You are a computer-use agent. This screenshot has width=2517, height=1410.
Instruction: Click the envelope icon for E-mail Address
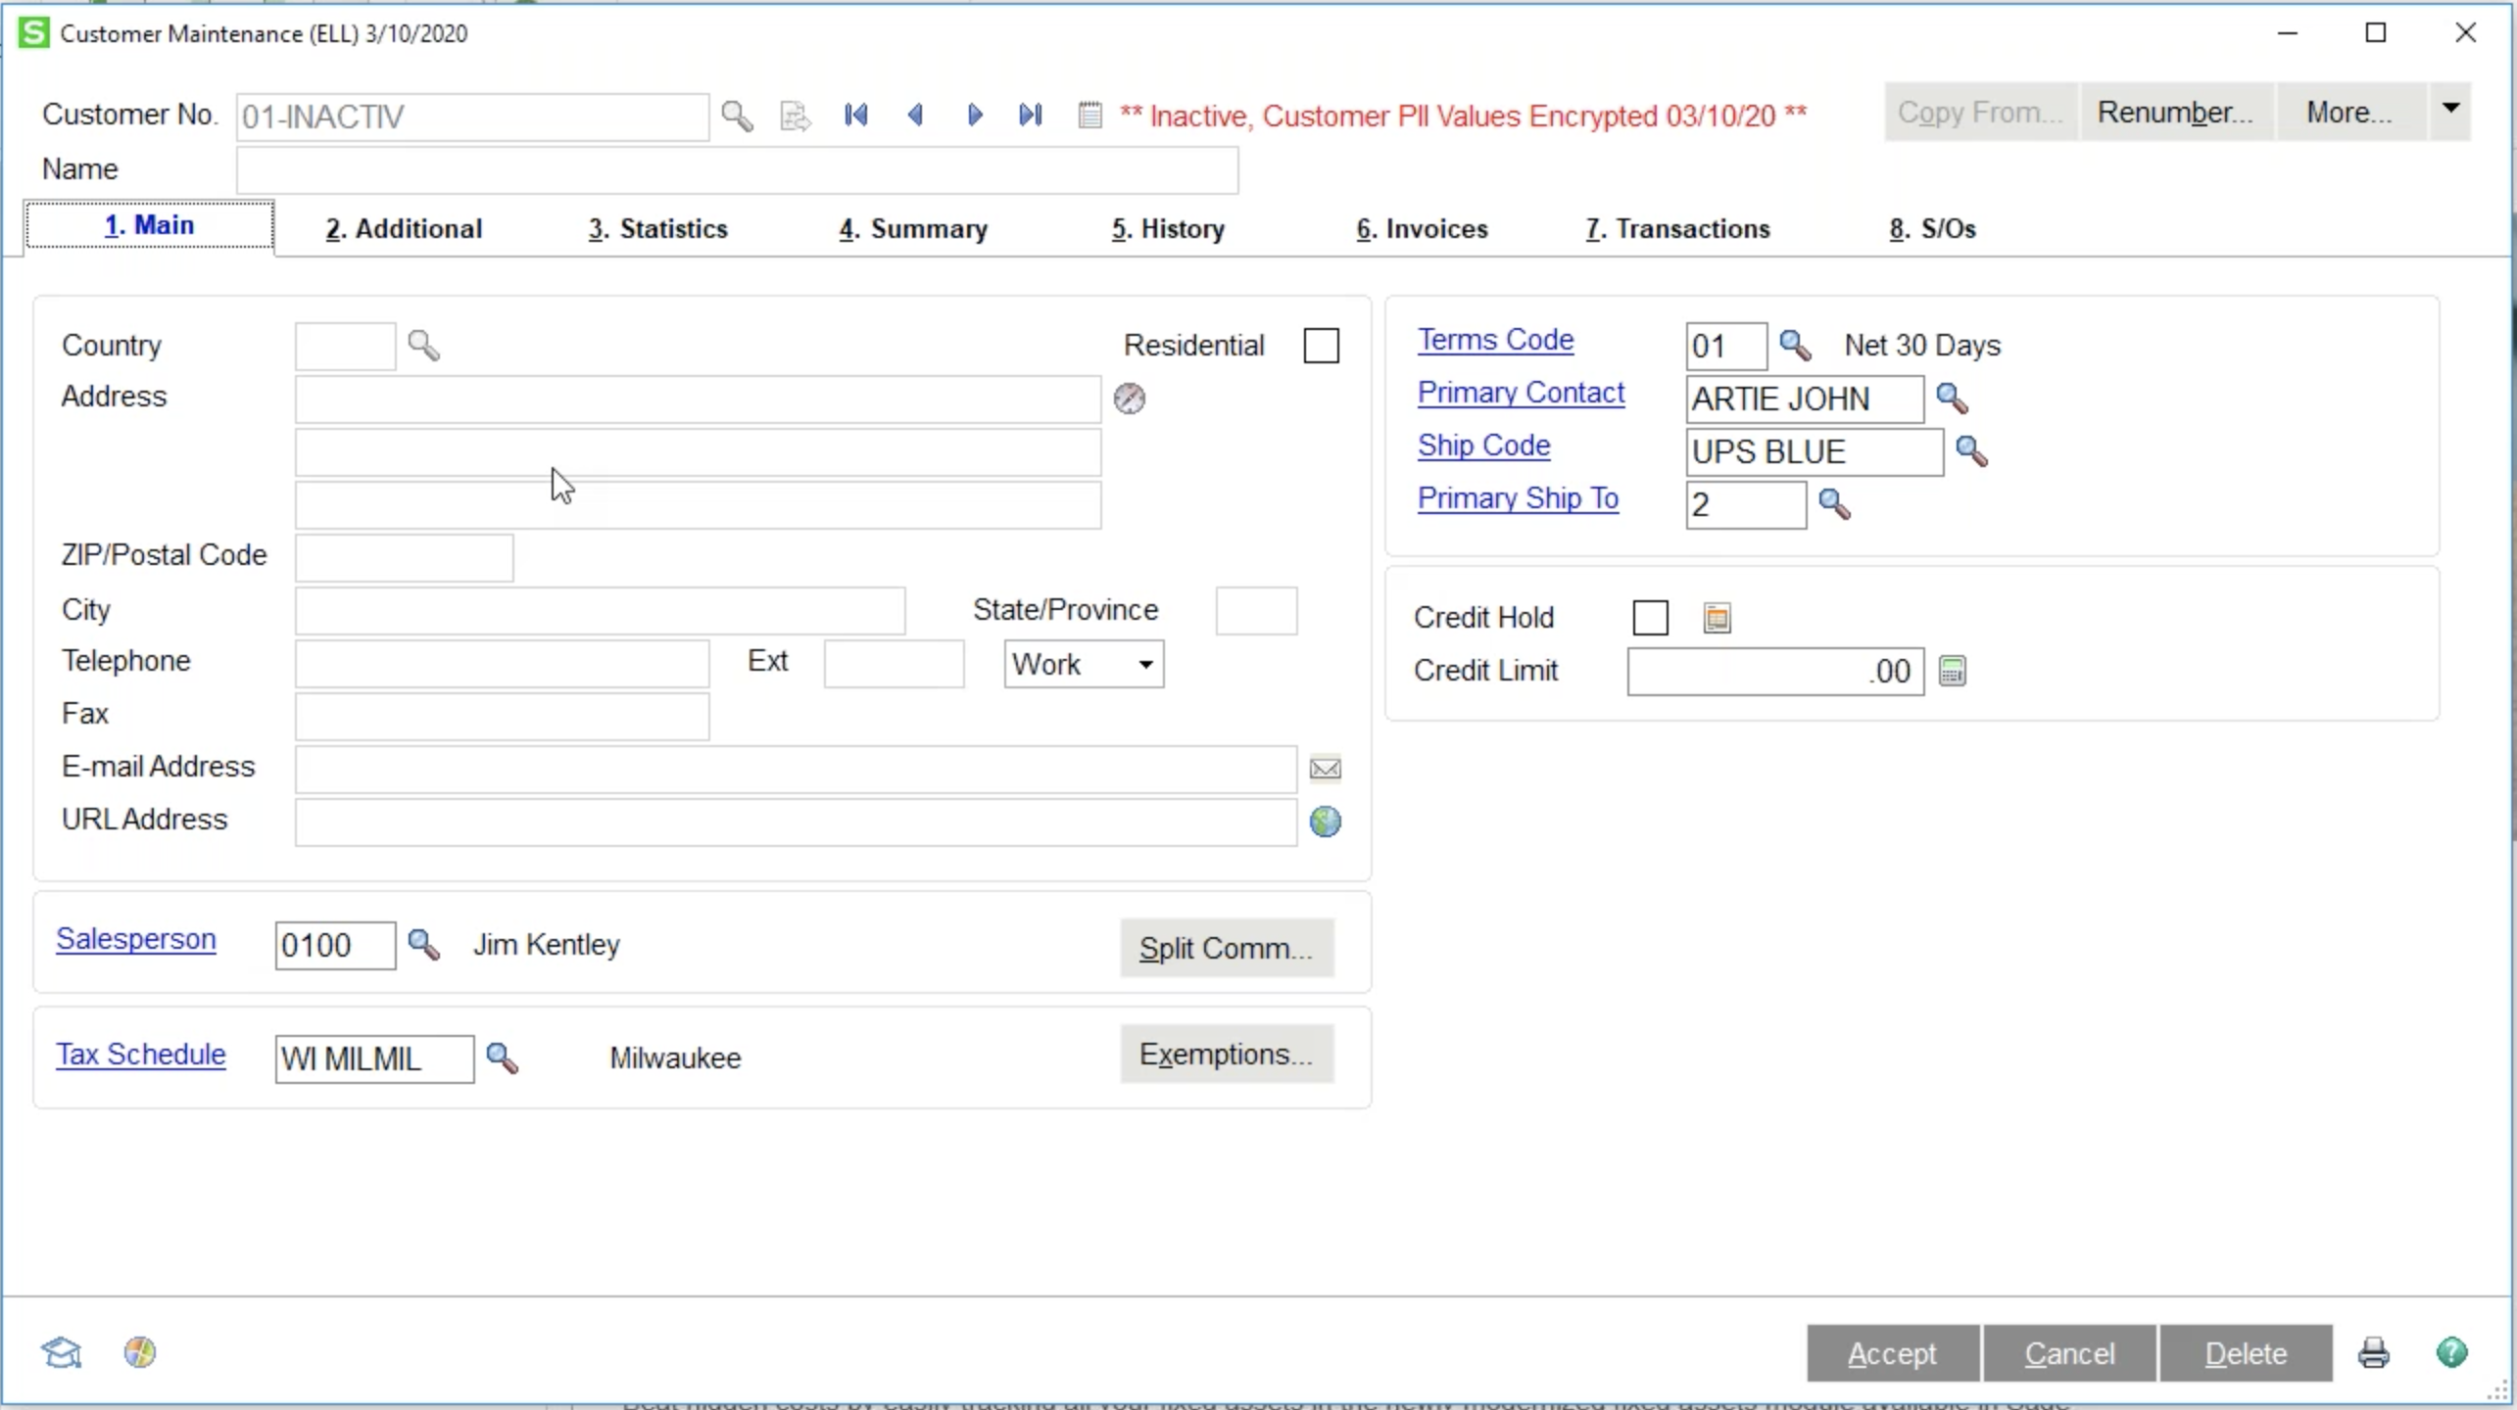pos(1326,769)
